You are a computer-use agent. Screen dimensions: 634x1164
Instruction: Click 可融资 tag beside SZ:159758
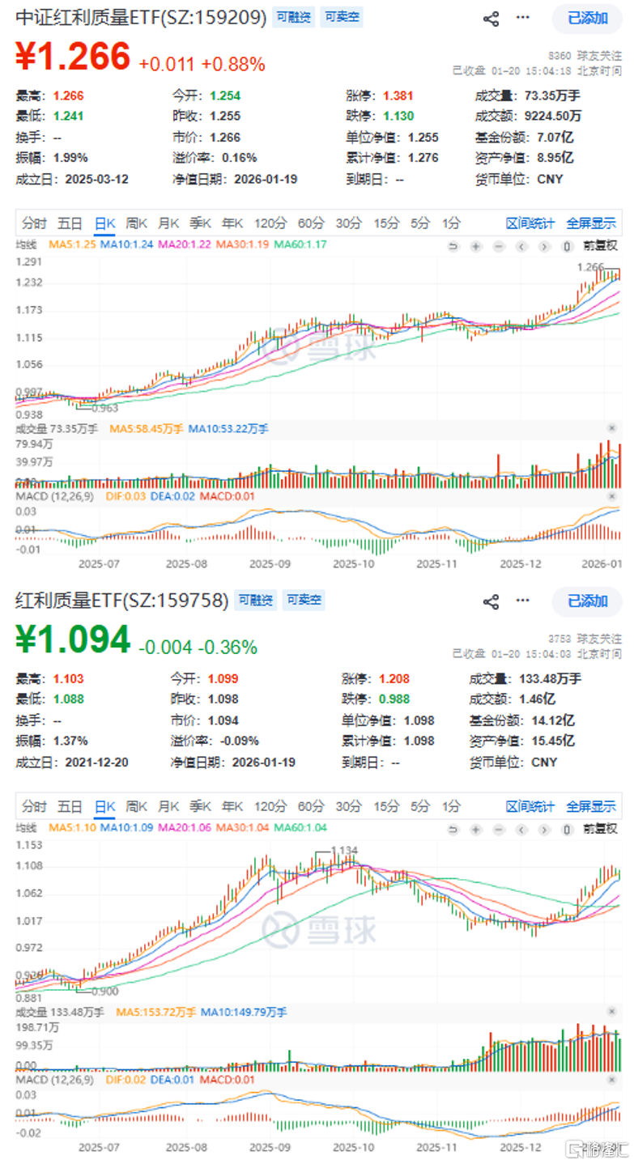[x=255, y=600]
